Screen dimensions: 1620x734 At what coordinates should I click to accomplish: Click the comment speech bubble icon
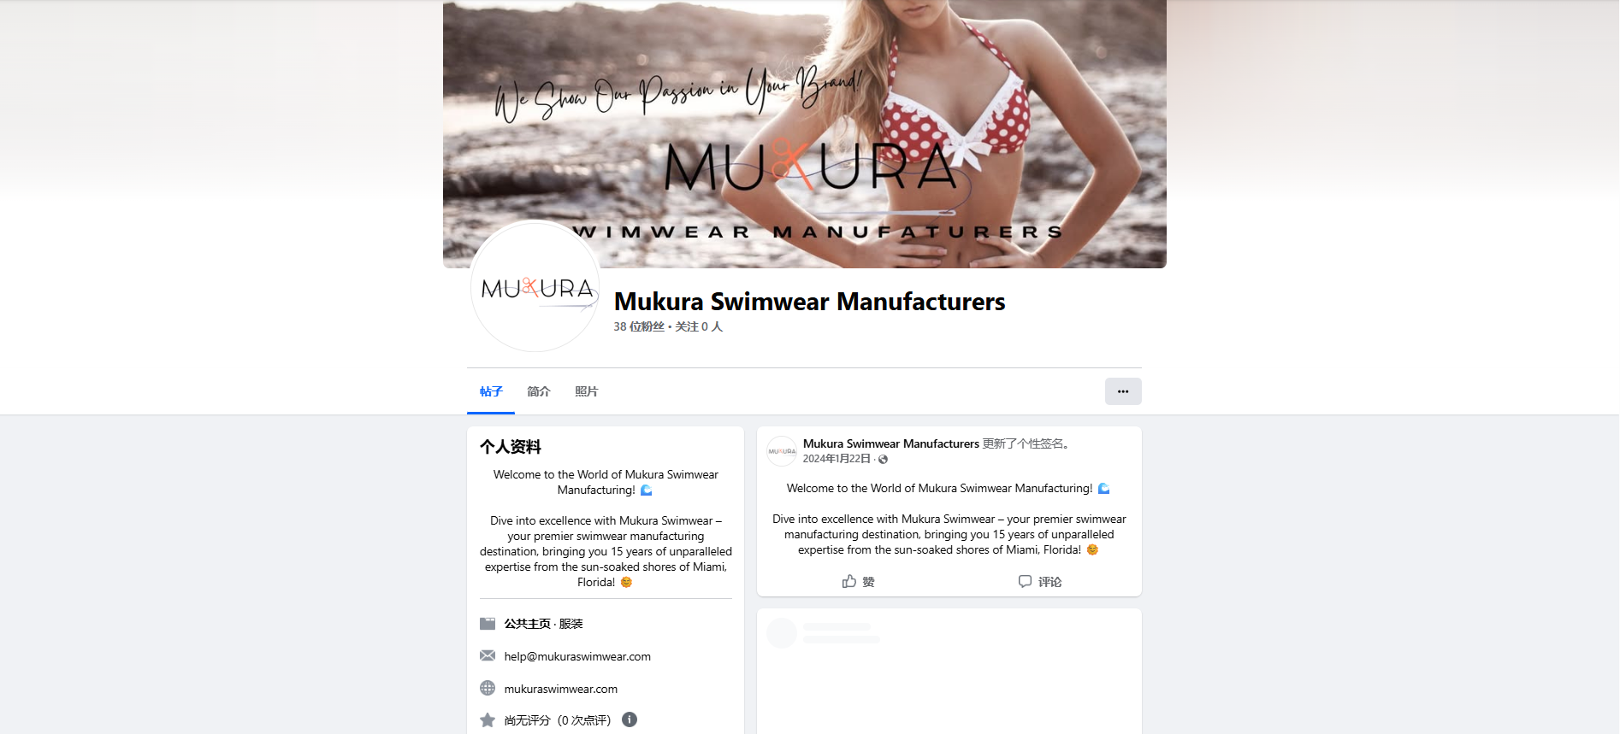(1025, 581)
